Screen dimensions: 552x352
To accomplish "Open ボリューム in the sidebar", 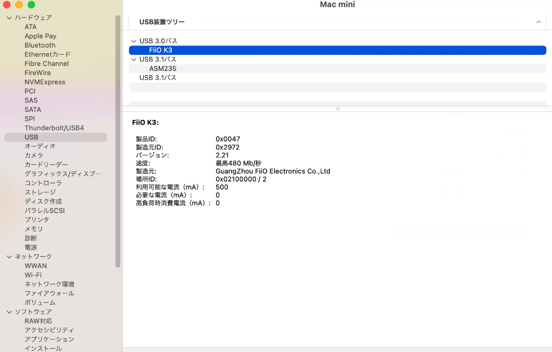I will [40, 302].
